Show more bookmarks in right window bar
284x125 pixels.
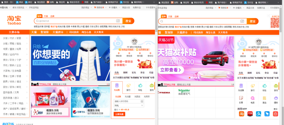[278, 3]
